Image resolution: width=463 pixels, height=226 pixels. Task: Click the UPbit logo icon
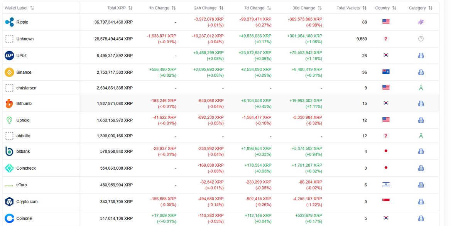point(8,56)
